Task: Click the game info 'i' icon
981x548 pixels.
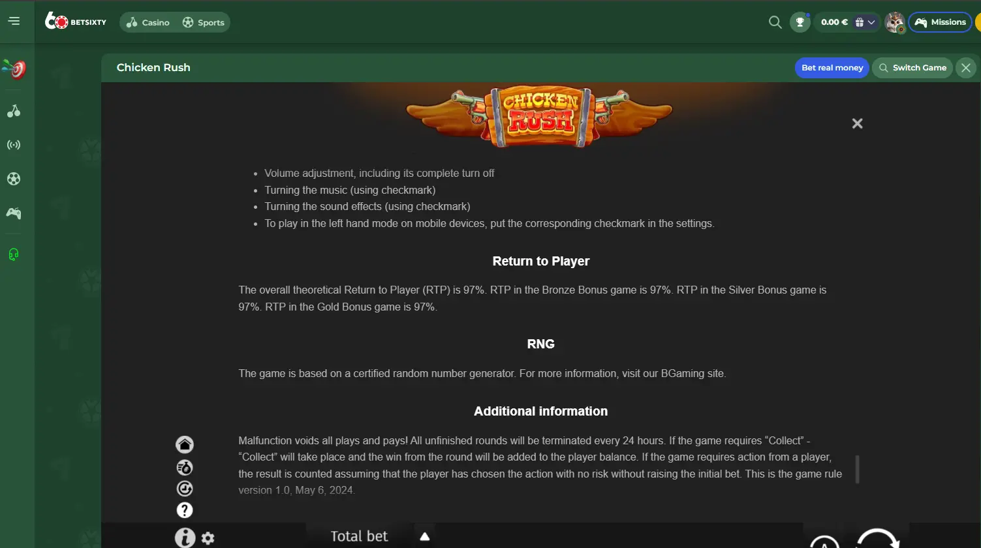Action: 185,538
